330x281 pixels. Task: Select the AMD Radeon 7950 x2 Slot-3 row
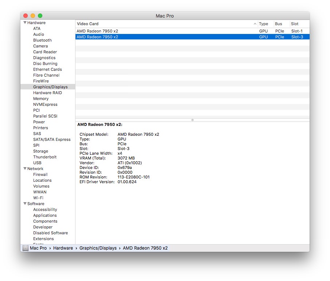pyautogui.click(x=193, y=37)
